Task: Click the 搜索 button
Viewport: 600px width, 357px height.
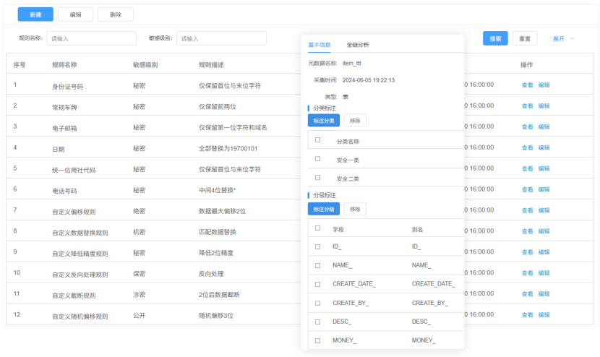Action: [495, 38]
